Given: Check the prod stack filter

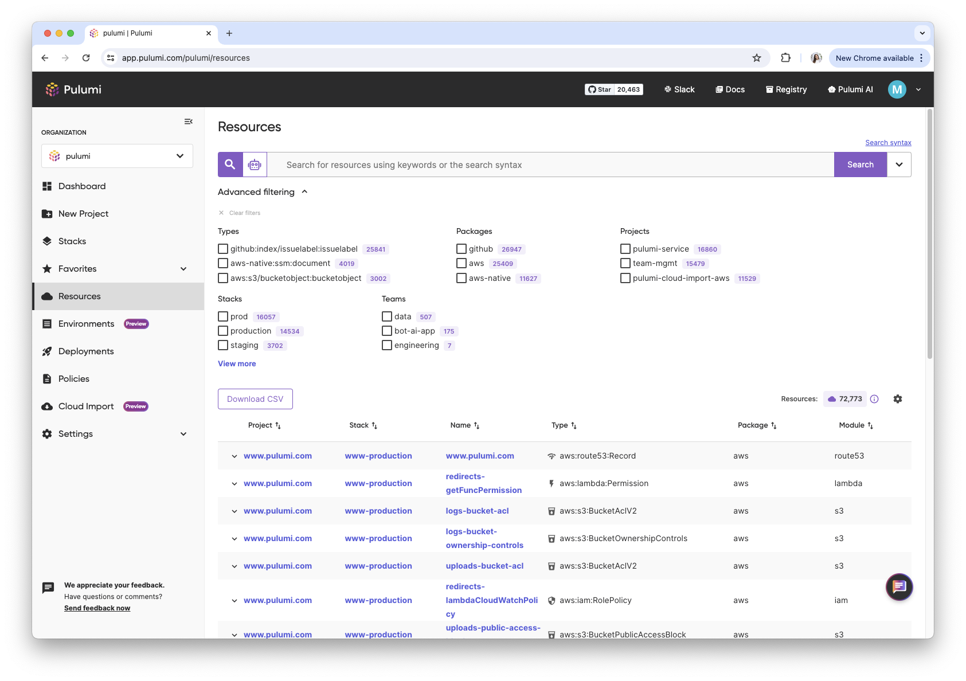Looking at the screenshot, I should coord(223,316).
